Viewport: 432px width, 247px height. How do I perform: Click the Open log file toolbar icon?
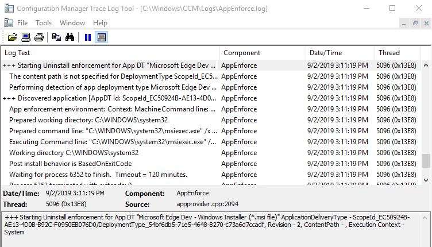click(12, 37)
